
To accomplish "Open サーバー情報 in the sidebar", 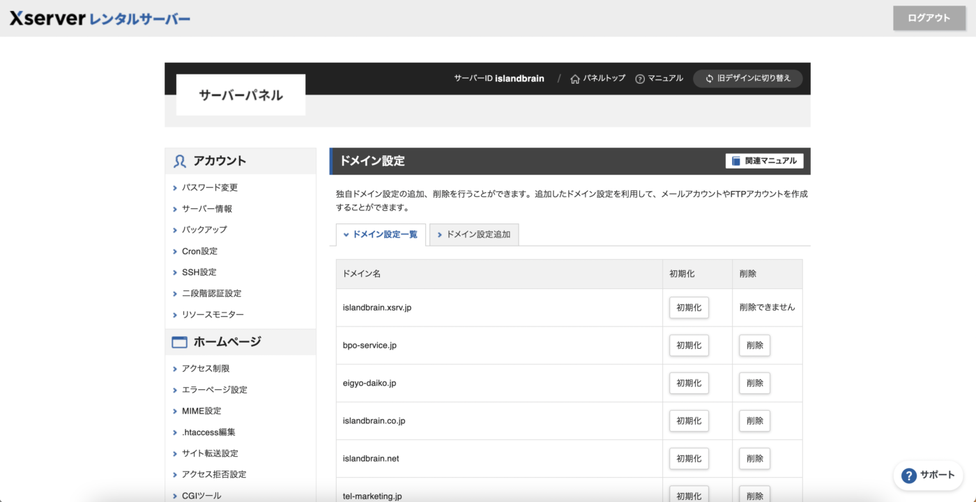I will click(x=207, y=209).
